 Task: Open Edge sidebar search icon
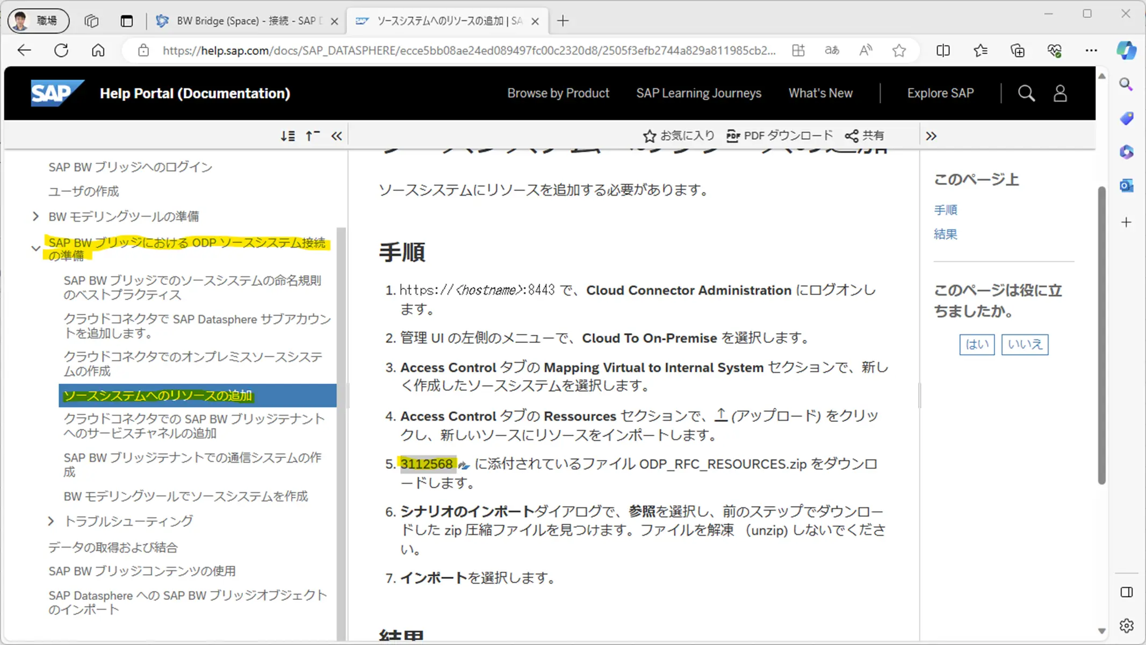tap(1126, 84)
